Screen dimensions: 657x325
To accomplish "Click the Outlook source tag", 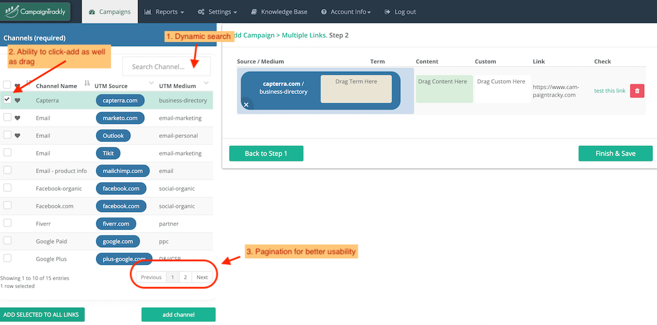I will pyautogui.click(x=113, y=135).
